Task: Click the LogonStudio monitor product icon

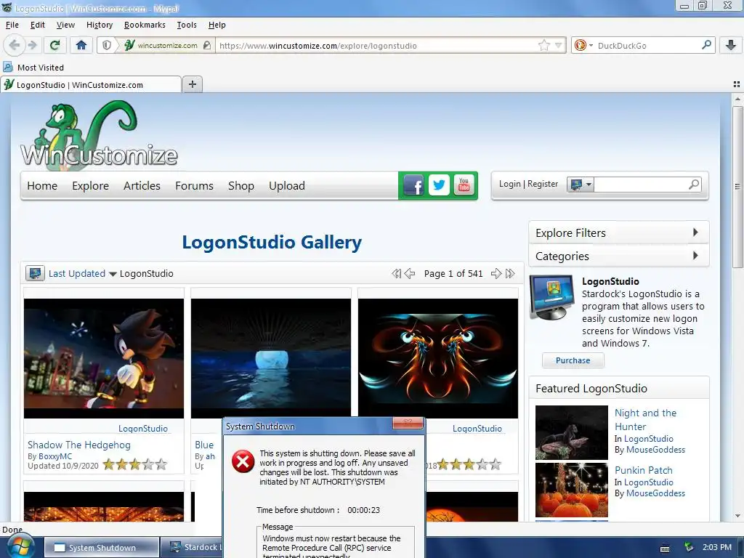Action: pyautogui.click(x=552, y=297)
